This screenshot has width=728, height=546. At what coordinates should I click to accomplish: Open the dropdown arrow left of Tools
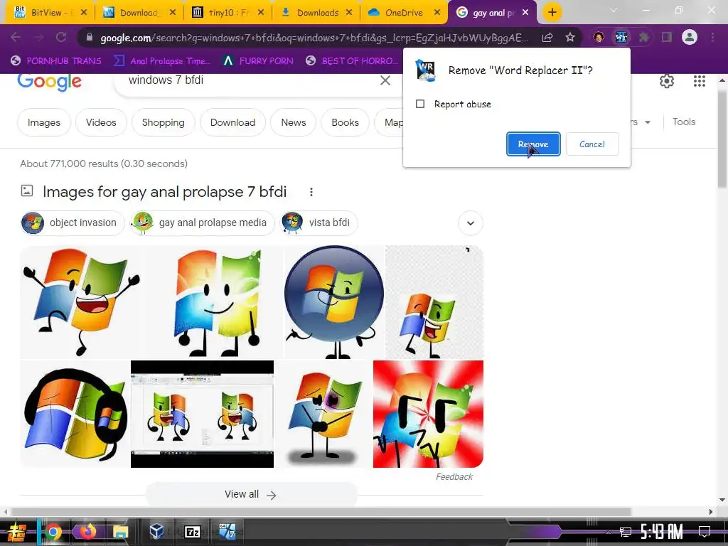(647, 122)
